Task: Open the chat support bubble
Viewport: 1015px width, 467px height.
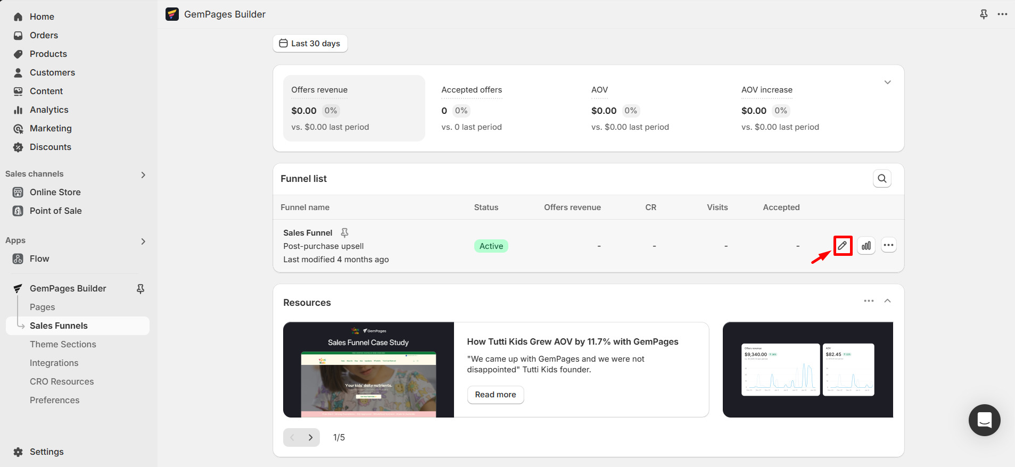Action: 984,420
